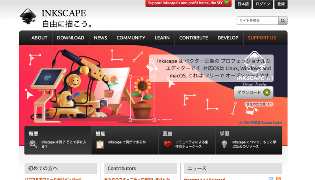Image resolution: width=315 pixels, height=180 pixels.
Task: Click the Inkscape 1.1.1 Released news link
Action: [x=204, y=179]
